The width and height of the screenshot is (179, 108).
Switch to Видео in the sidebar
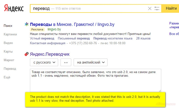click(8, 43)
